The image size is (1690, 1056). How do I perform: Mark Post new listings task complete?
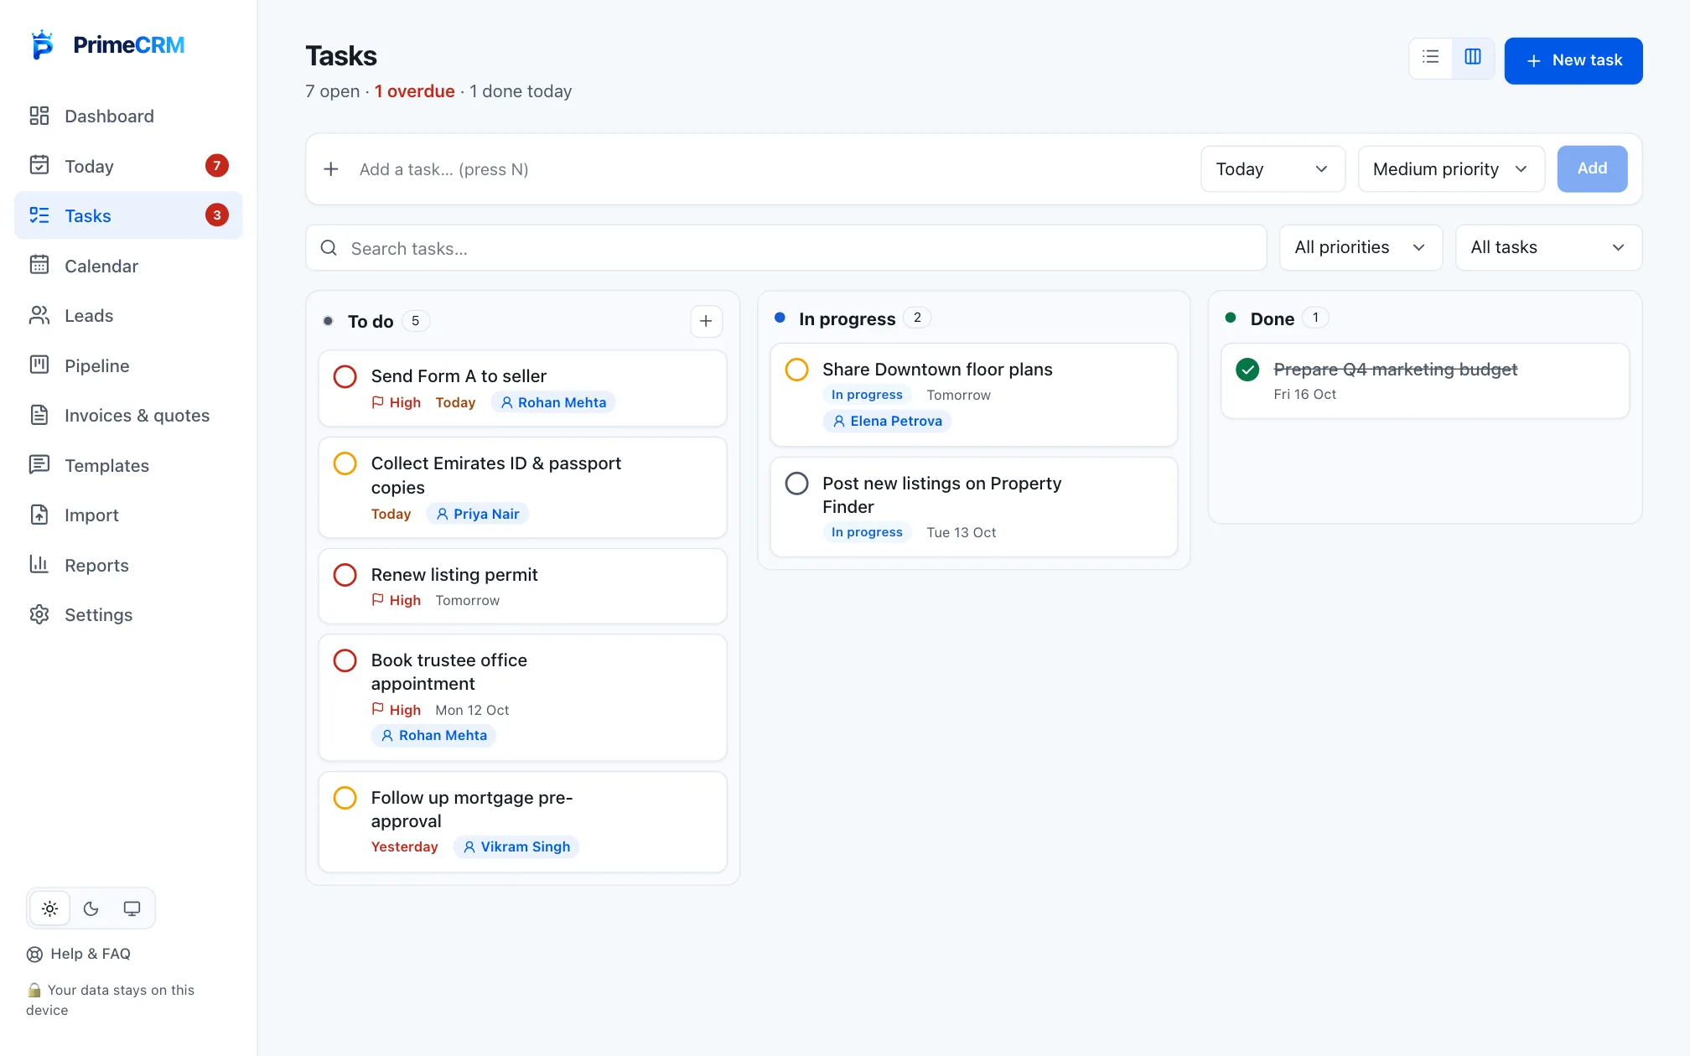click(796, 484)
